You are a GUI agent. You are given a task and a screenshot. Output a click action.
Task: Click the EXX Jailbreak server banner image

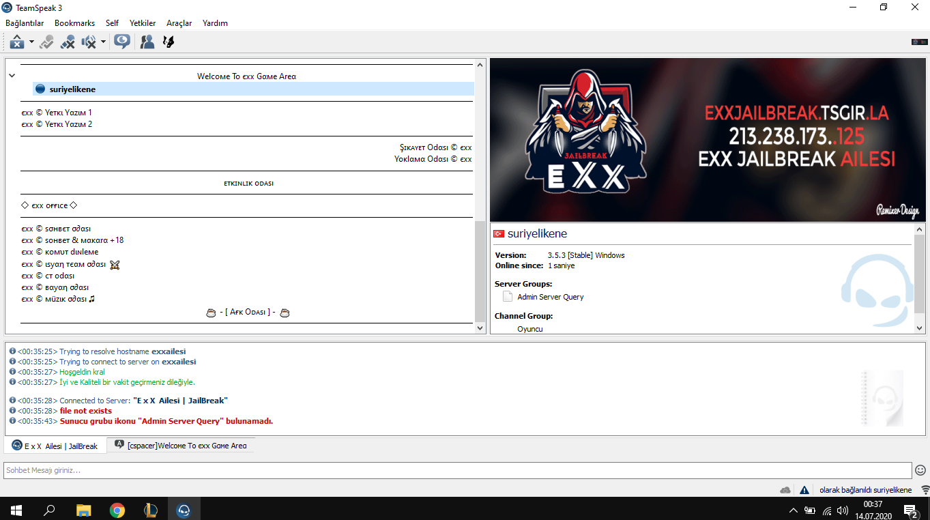coord(708,140)
